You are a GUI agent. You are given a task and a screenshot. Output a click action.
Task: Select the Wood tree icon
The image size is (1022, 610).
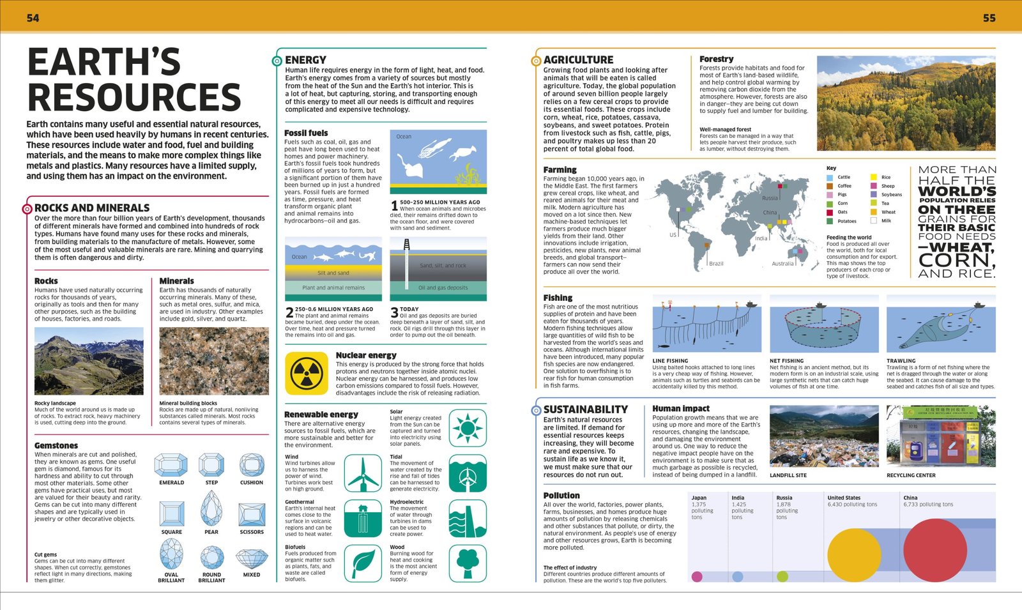[468, 563]
